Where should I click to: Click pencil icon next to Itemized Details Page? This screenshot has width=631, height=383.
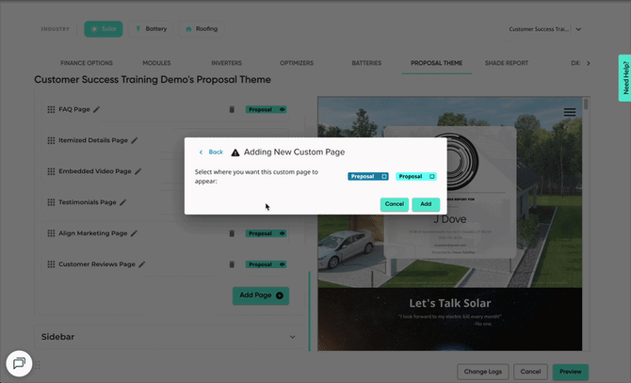(x=135, y=140)
